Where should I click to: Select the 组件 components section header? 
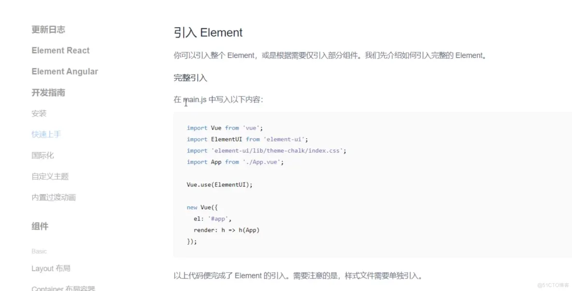click(x=40, y=226)
